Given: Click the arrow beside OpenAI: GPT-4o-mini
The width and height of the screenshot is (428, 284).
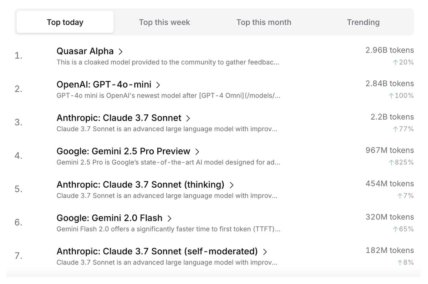Looking at the screenshot, I should pyautogui.click(x=158, y=85).
